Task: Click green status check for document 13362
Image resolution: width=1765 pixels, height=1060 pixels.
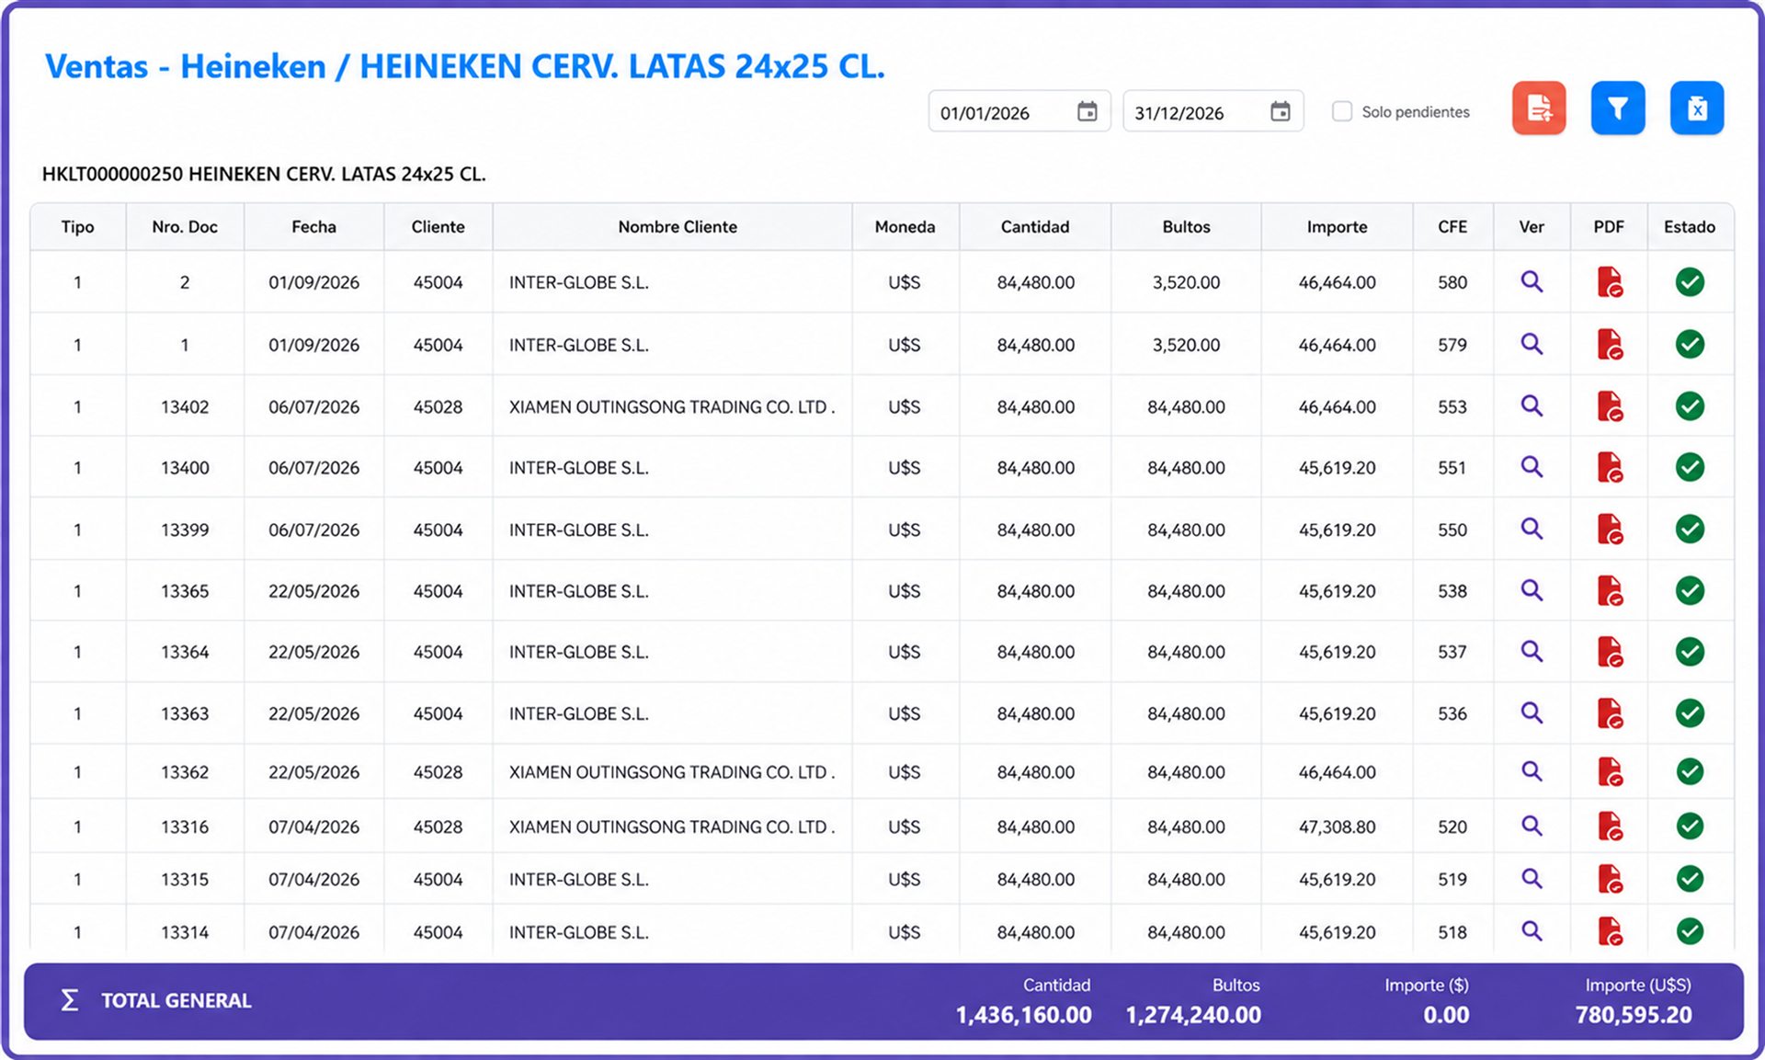Action: [1690, 771]
